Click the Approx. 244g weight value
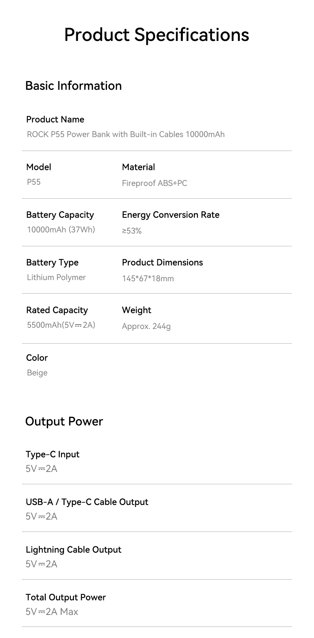This screenshot has width=314, height=638. tap(146, 326)
